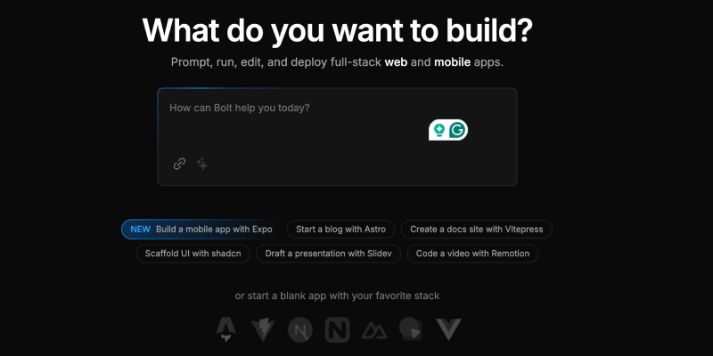Pick the Vue stack icon

coord(447,330)
